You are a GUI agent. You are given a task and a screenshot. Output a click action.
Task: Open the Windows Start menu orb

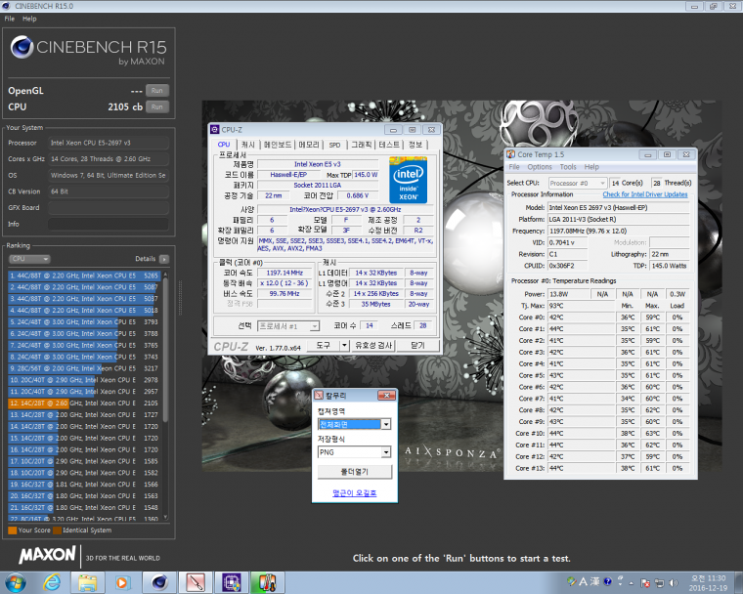point(16,582)
